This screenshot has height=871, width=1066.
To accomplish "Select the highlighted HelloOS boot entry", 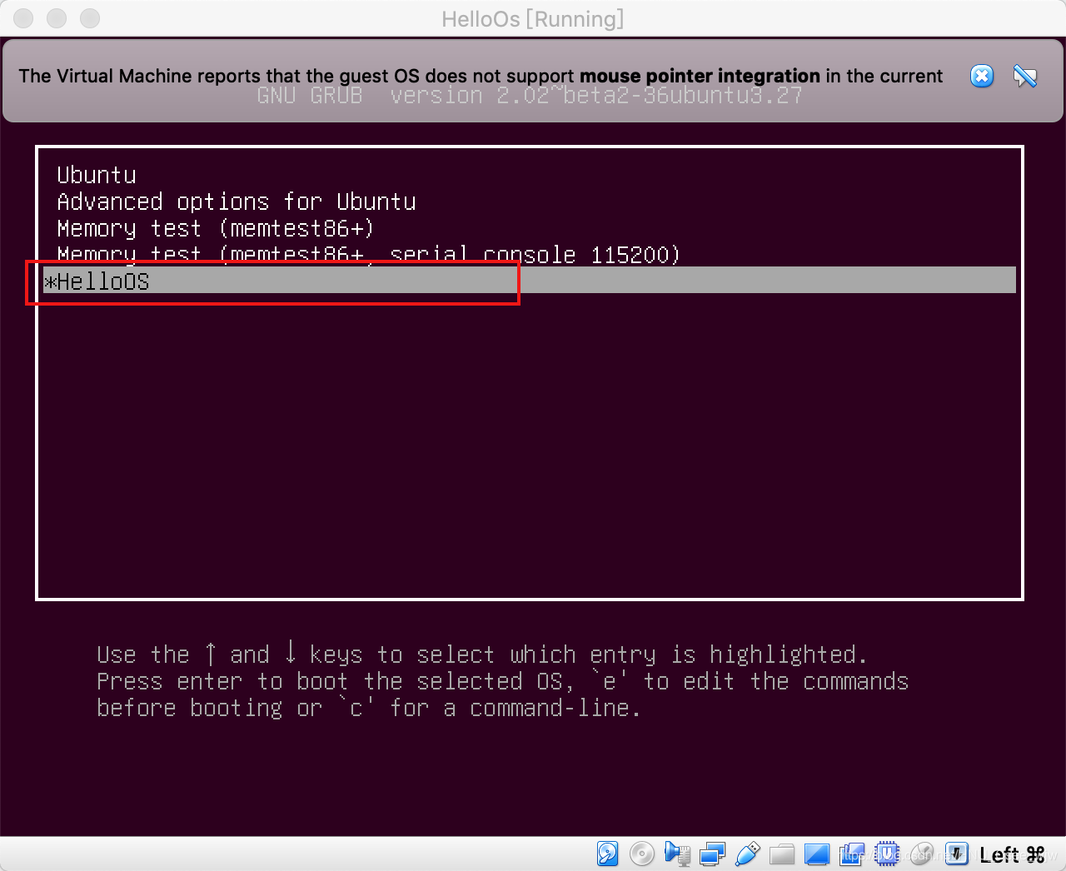I will tap(529, 281).
